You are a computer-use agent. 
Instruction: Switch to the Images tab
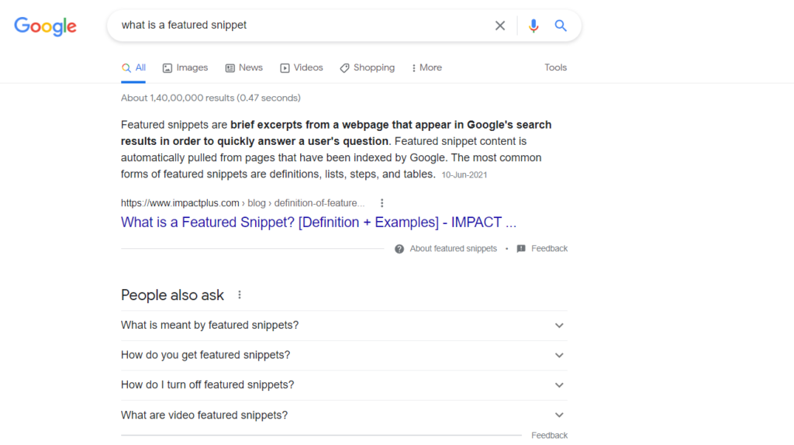coord(185,68)
